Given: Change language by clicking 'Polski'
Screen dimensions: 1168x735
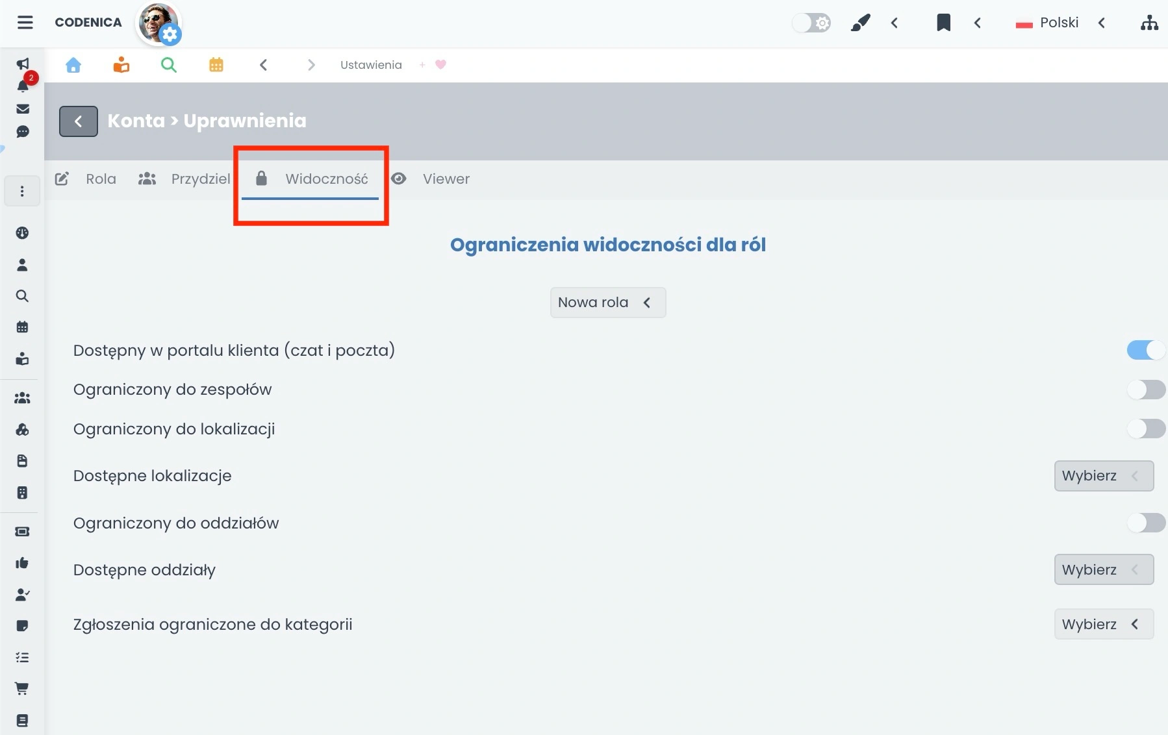Looking at the screenshot, I should pos(1059,22).
